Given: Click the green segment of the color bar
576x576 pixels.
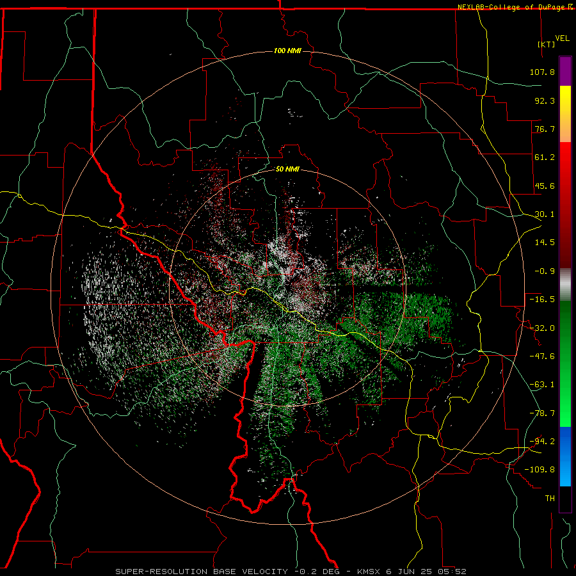Looking at the screenshot, I should click(565, 364).
